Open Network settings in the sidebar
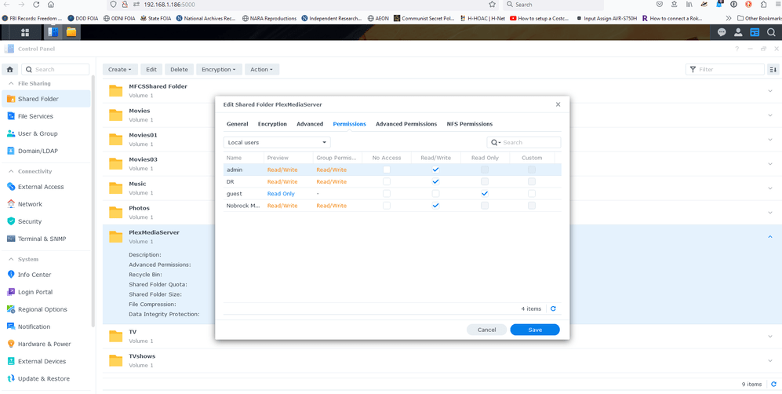This screenshot has height=394, width=782. [x=46, y=204]
